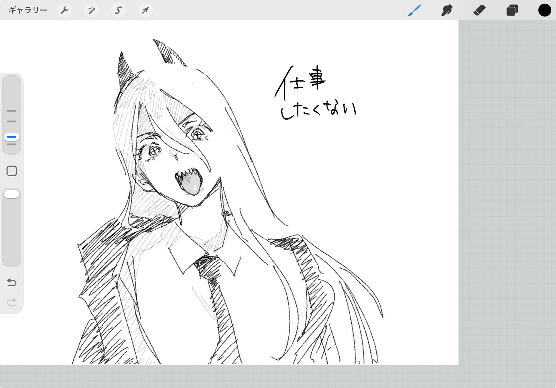The image size is (556, 388).
Task: Open the Actions wrench menu
Action: (64, 10)
